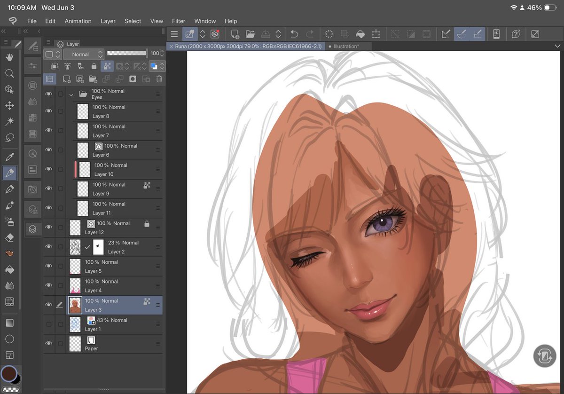
Task: Select the Figure (circle) tool
Action: click(9, 339)
